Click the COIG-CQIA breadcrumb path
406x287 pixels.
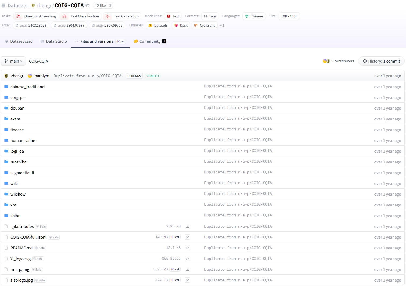[38, 61]
